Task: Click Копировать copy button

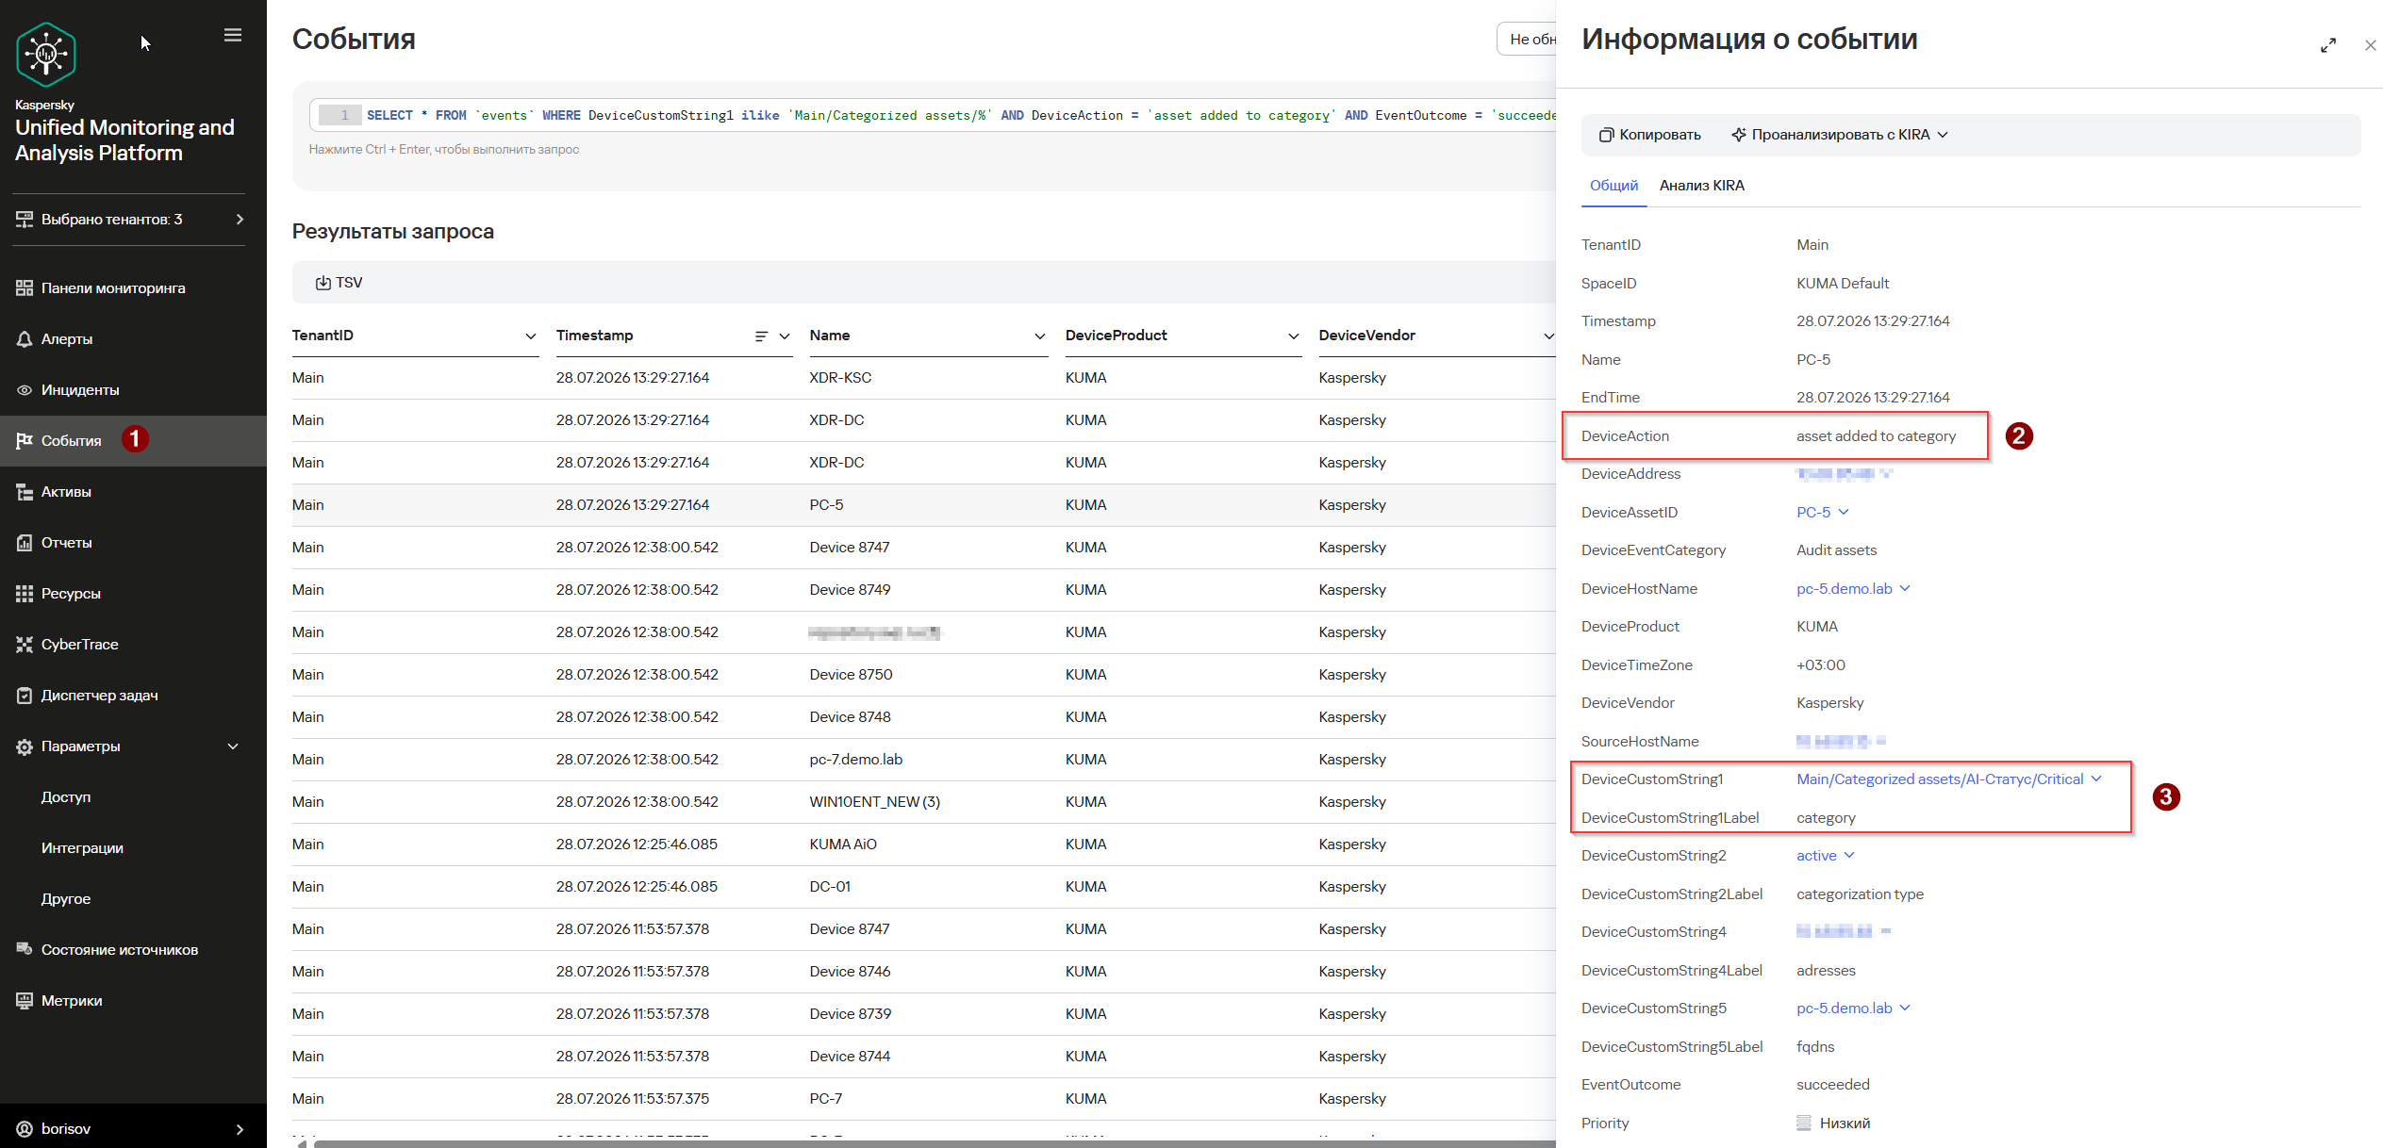Action: (1650, 135)
